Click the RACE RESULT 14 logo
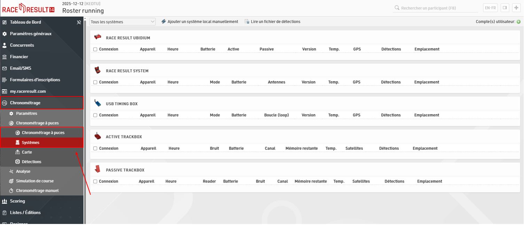Screen dimensions: 524x225 coord(29,8)
